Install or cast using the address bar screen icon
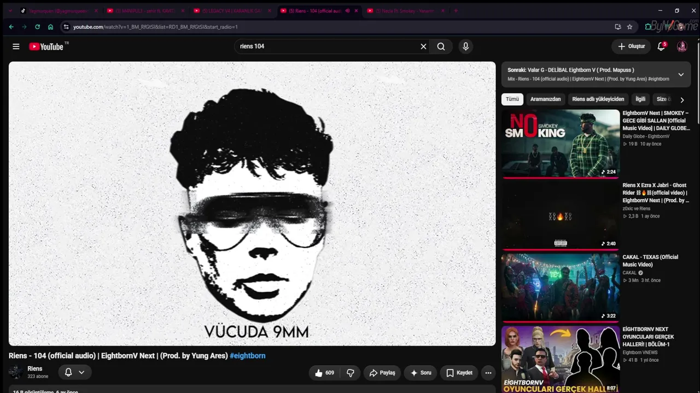Viewport: 700px width, 393px height. [x=618, y=27]
